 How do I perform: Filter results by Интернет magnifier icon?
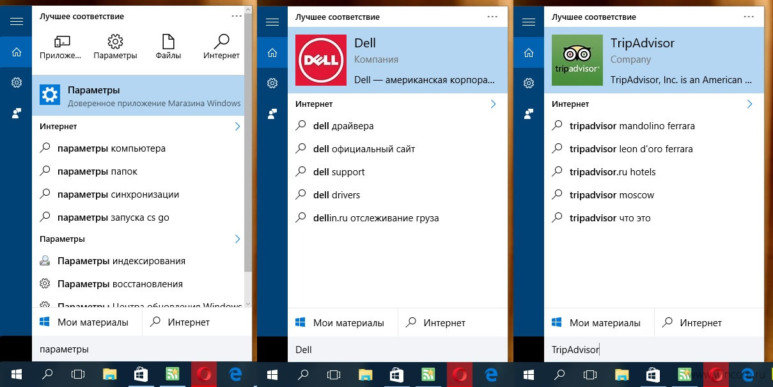tap(221, 48)
